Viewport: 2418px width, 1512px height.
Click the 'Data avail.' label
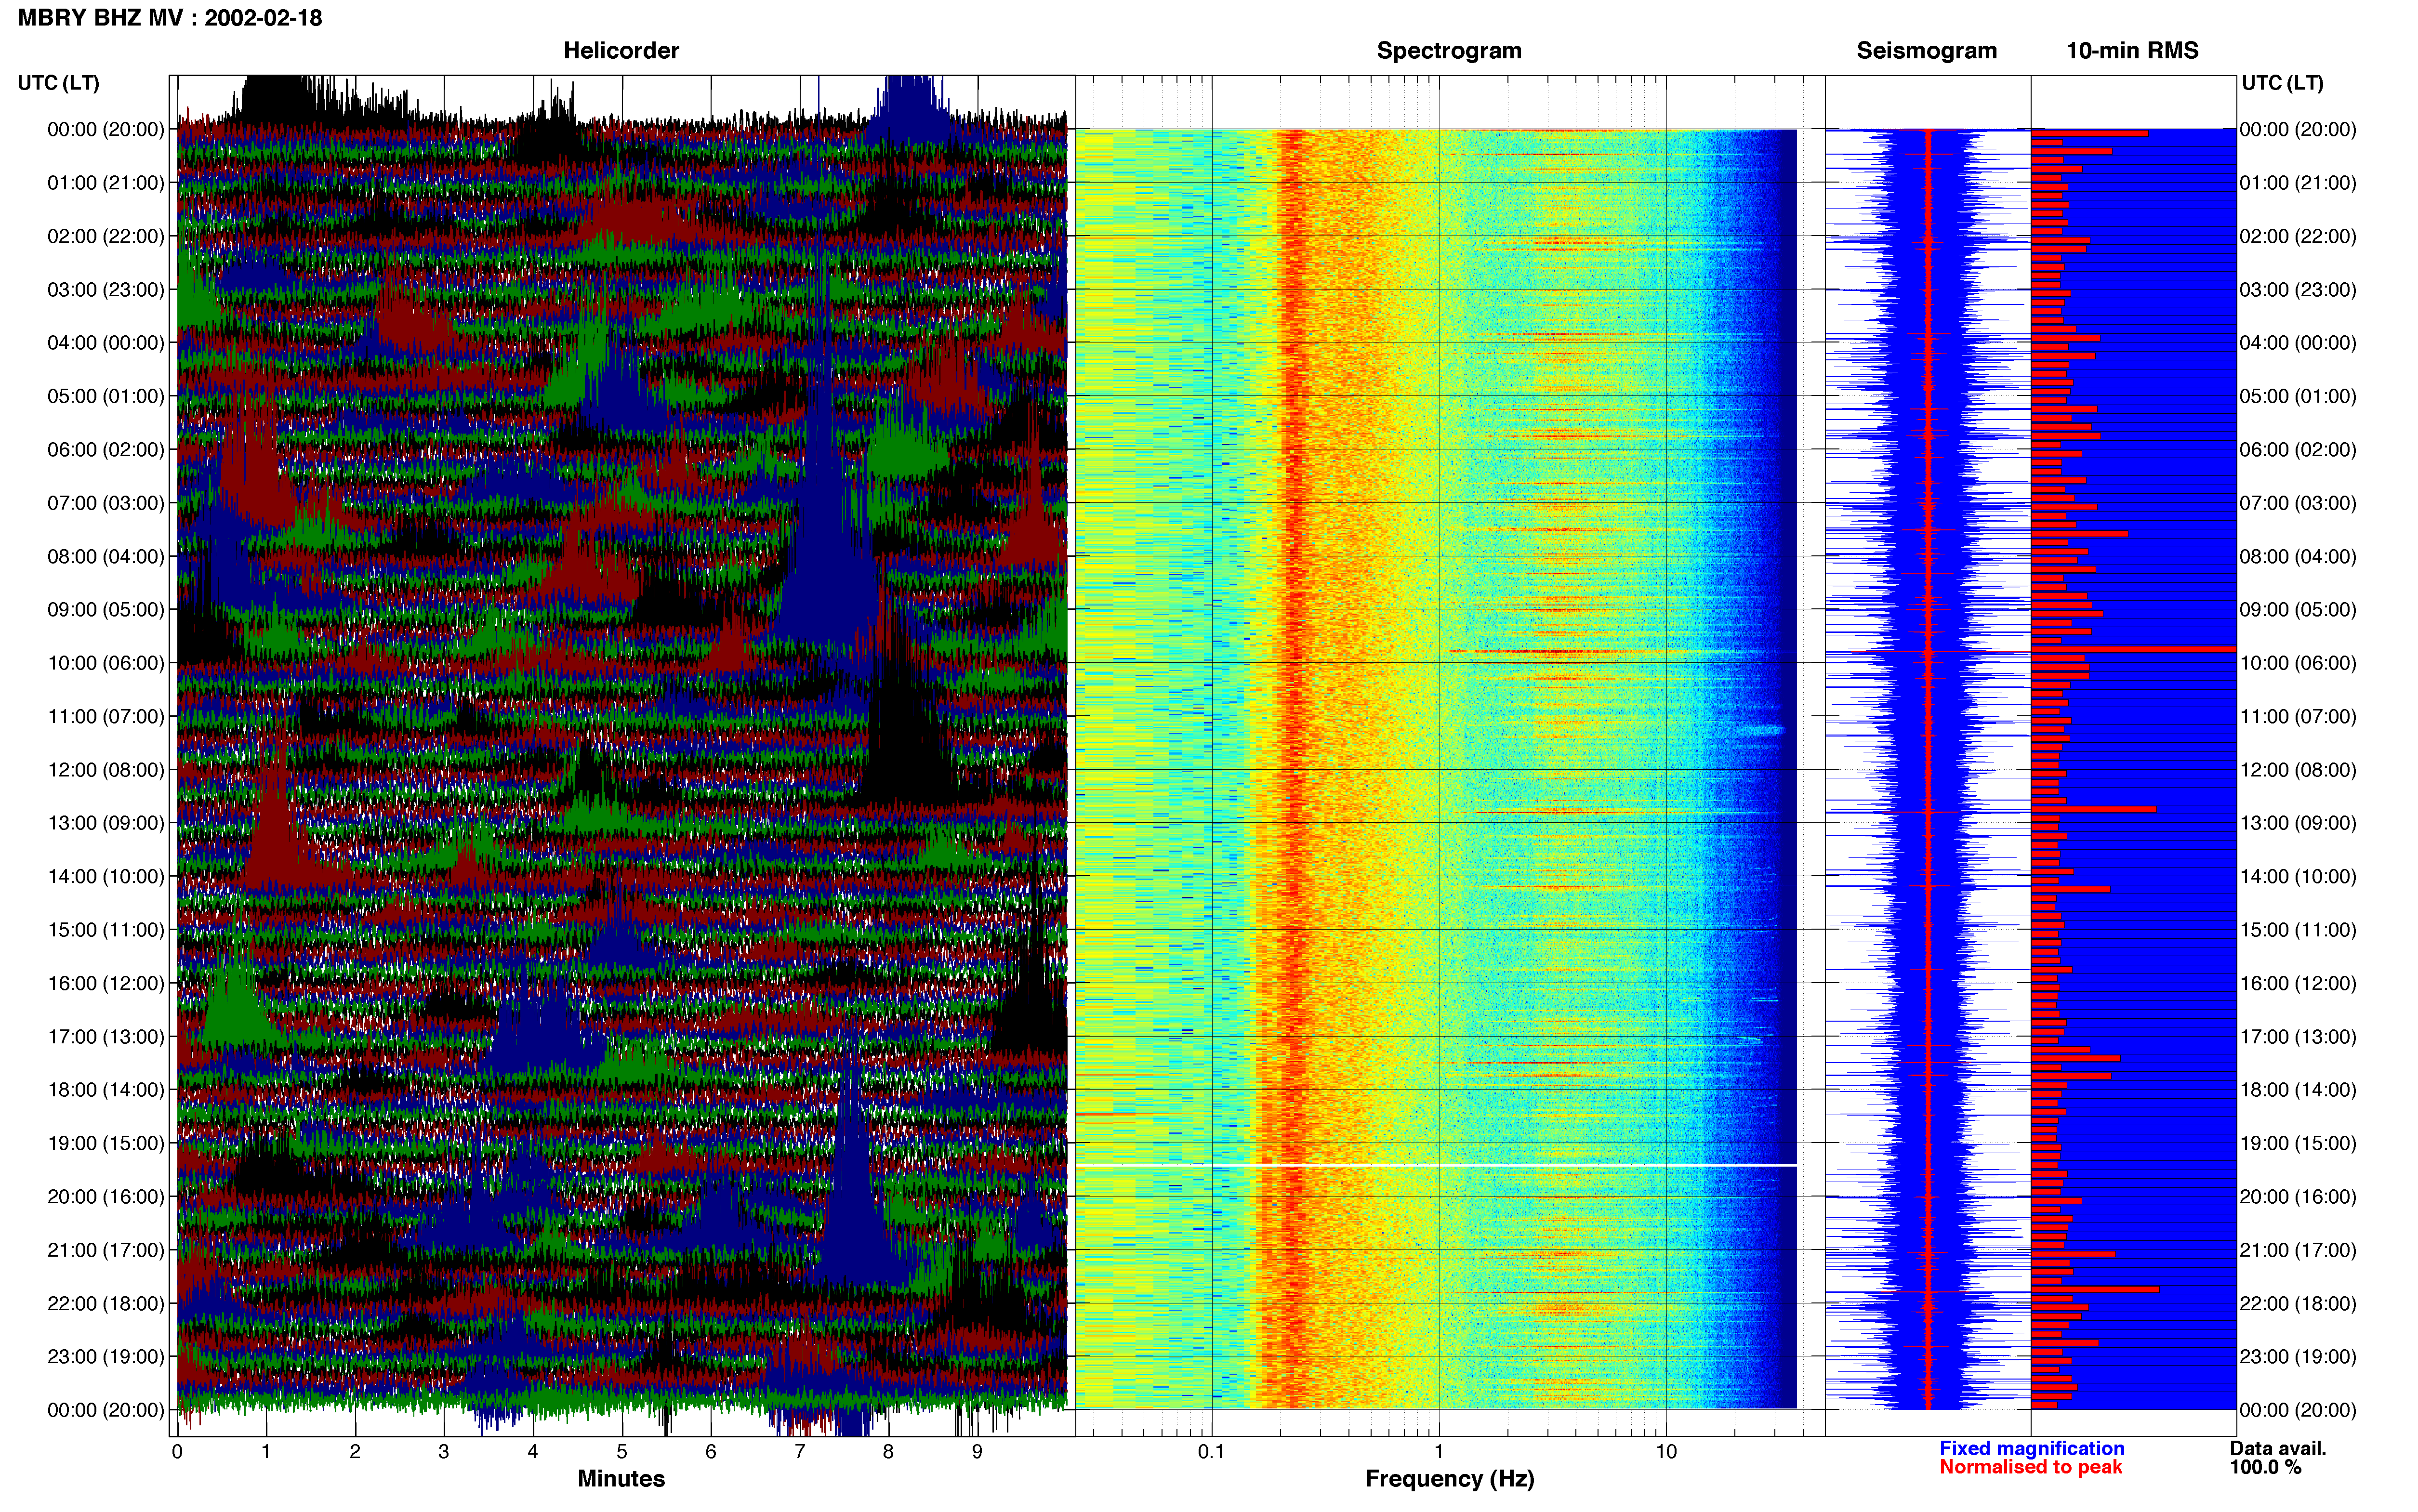pos(2277,1448)
